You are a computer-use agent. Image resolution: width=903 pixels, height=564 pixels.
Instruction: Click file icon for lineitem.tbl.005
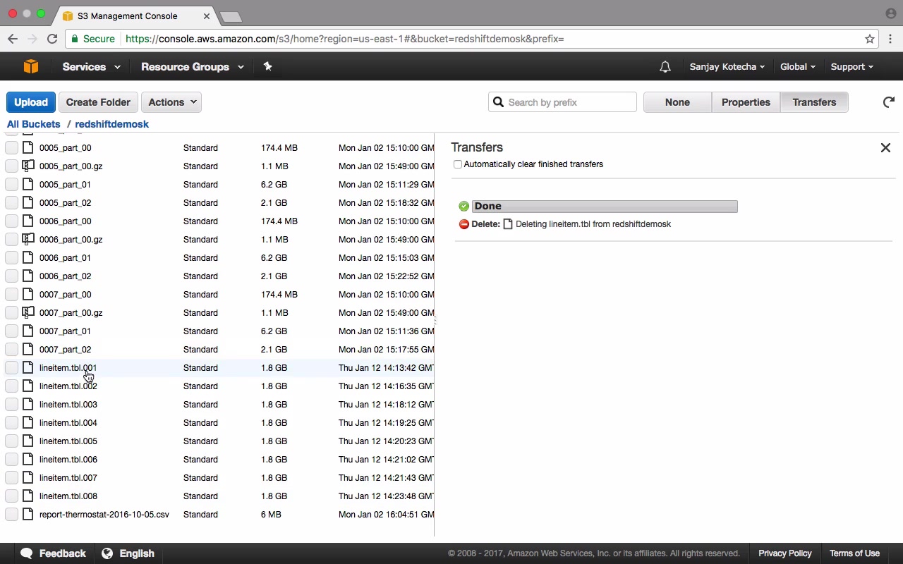pyautogui.click(x=28, y=441)
